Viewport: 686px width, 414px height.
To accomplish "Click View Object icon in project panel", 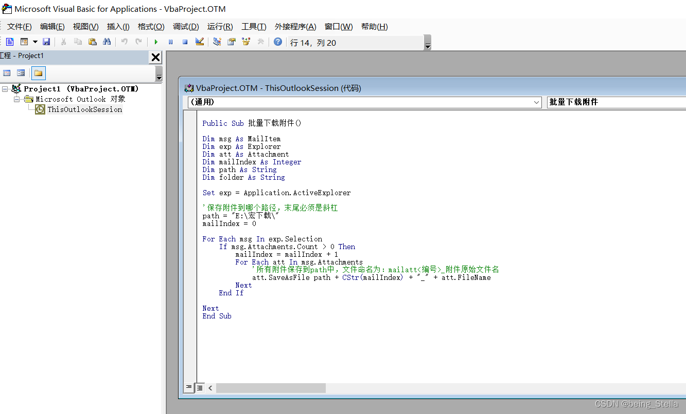I will point(21,73).
